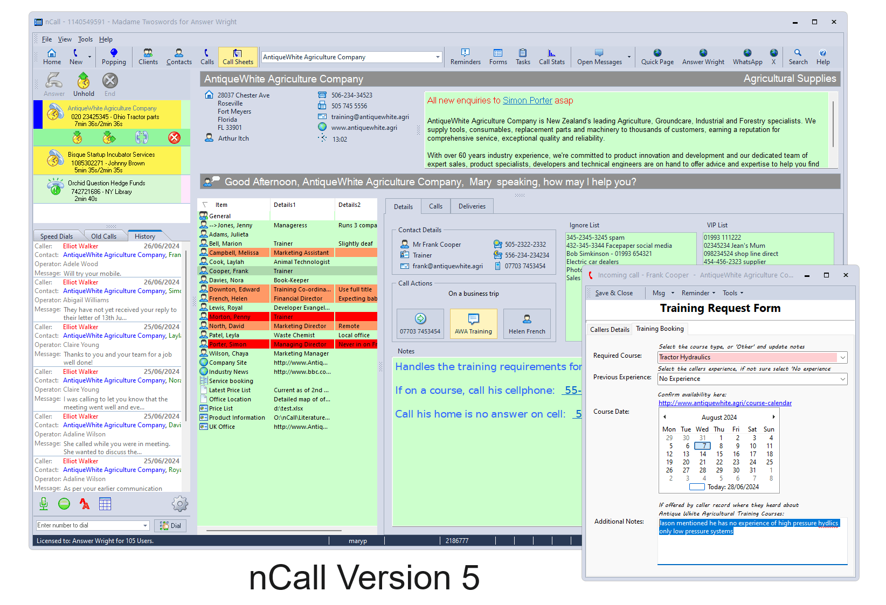Click the greyed End call icon

[x=110, y=85]
